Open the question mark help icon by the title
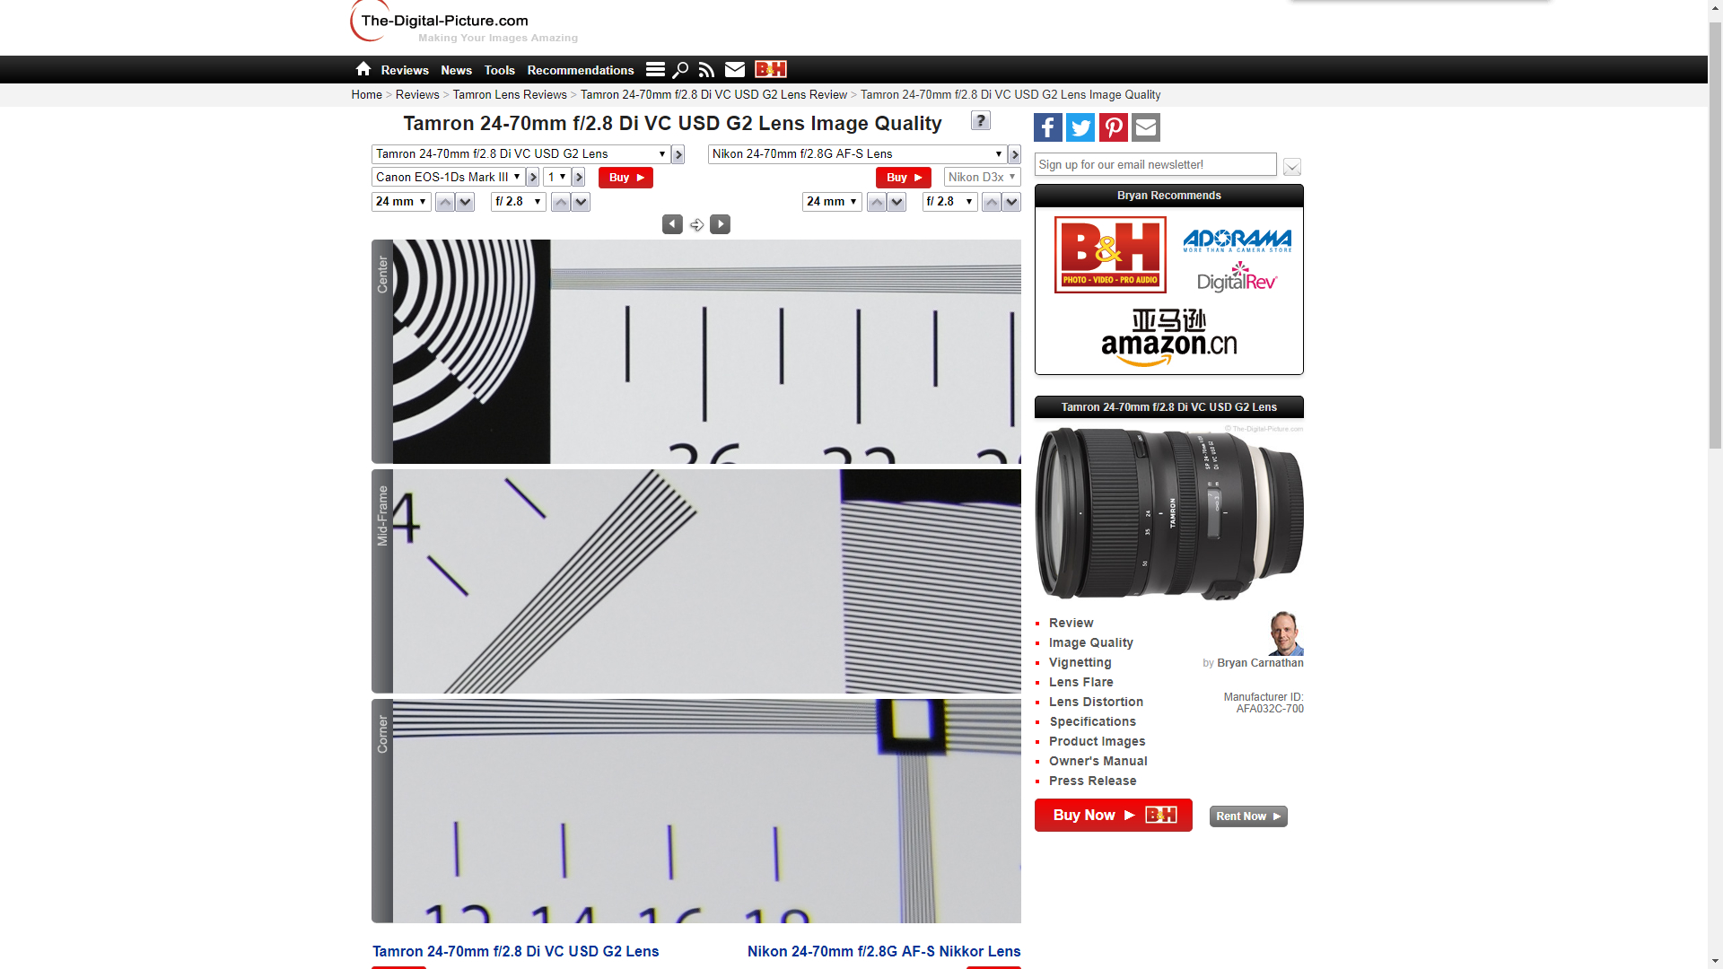Screen dimensions: 1723x969 click(x=981, y=121)
